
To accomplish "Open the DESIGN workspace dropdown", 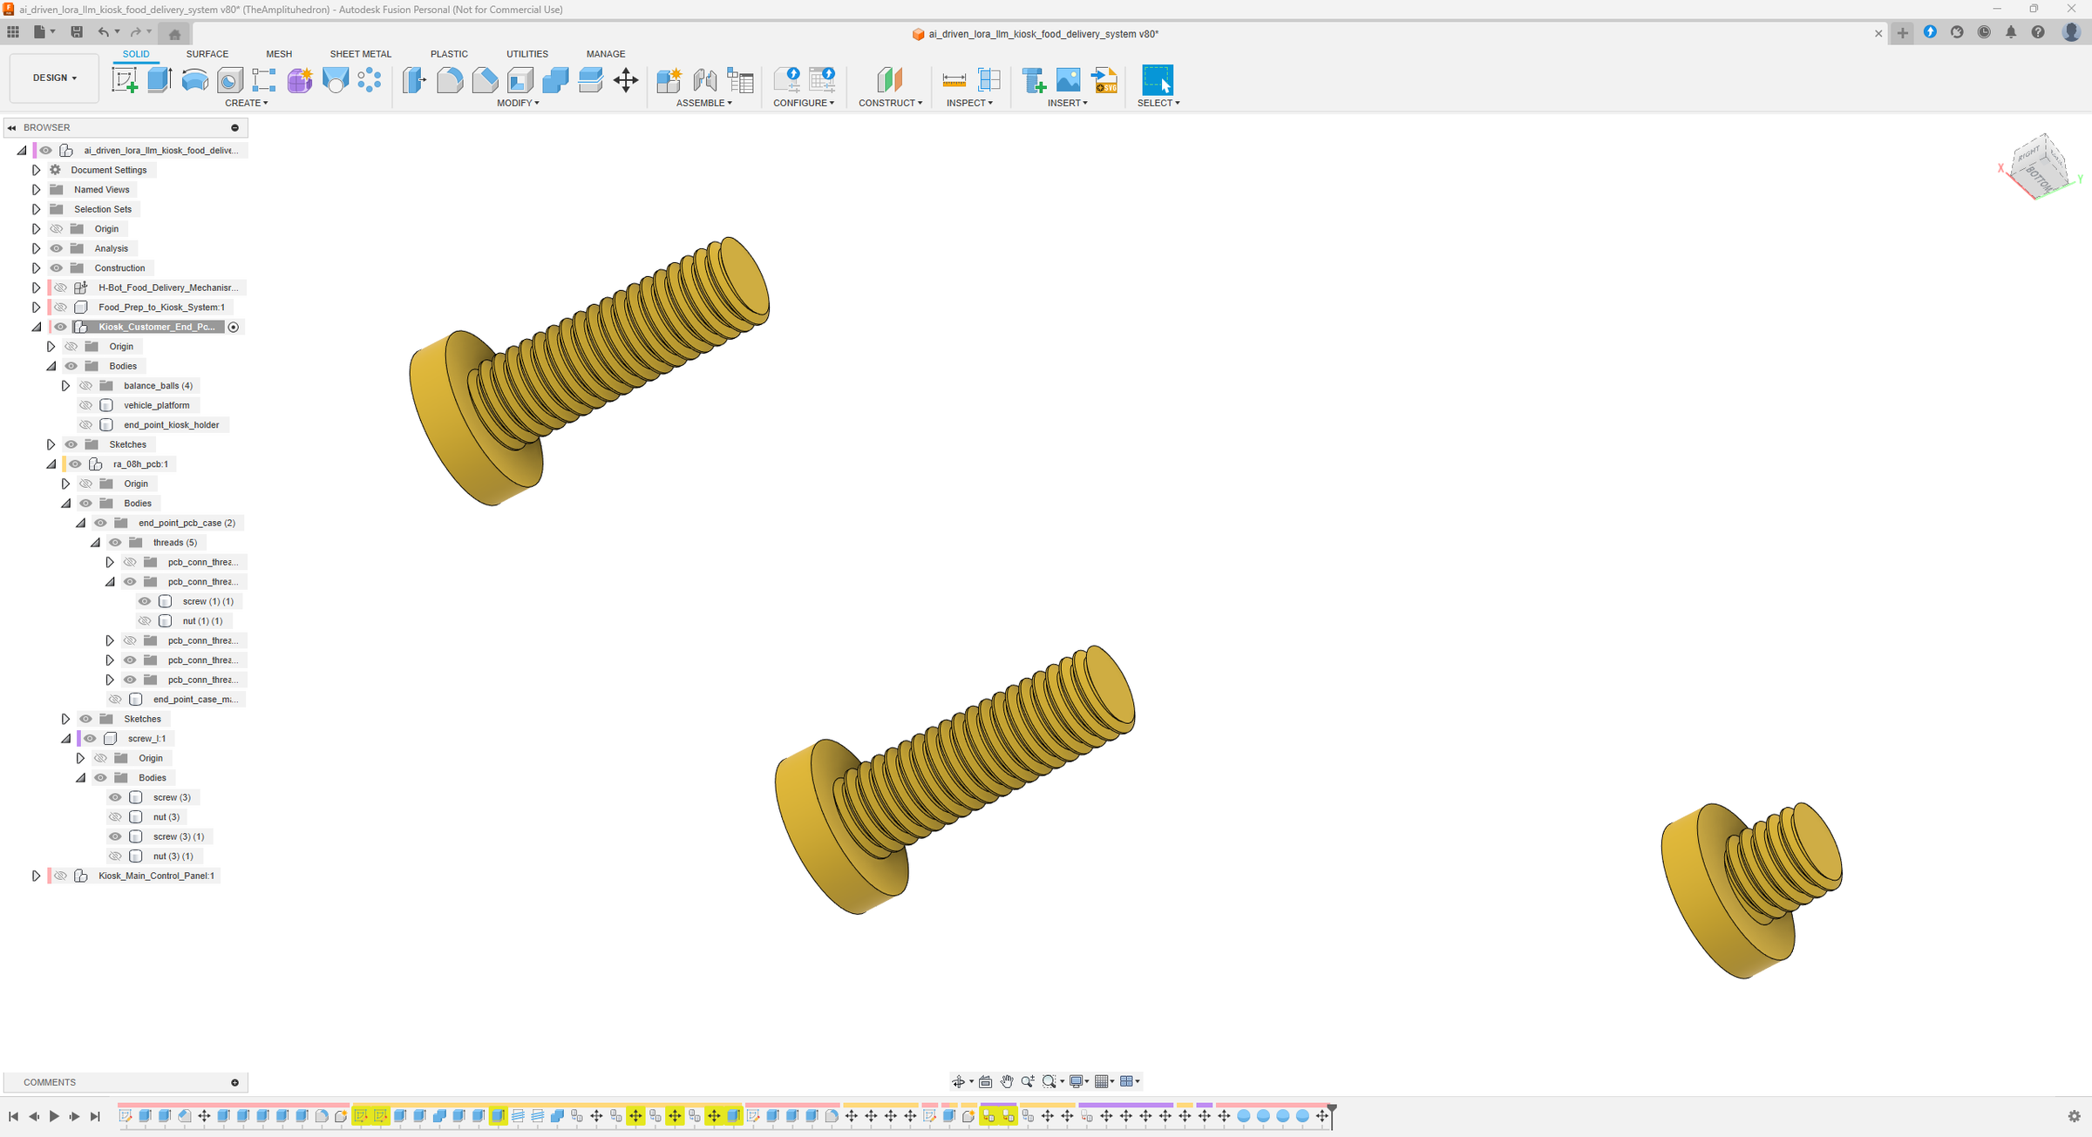I will pyautogui.click(x=54, y=78).
